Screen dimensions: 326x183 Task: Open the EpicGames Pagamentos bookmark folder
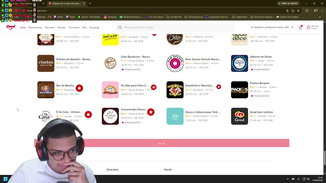point(262,17)
